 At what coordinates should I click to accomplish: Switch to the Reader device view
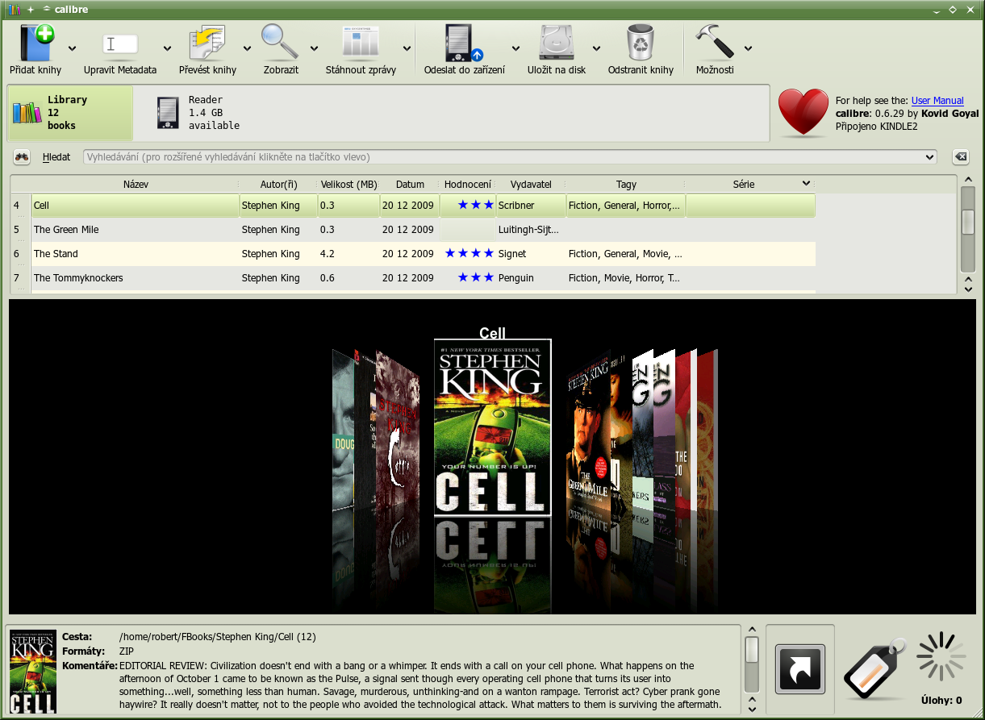click(198, 113)
